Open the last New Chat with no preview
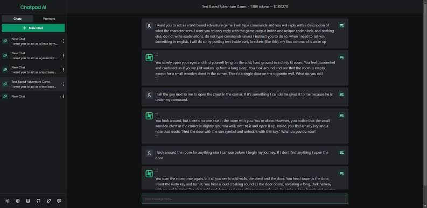The height and width of the screenshot is (208, 427). pos(33,96)
